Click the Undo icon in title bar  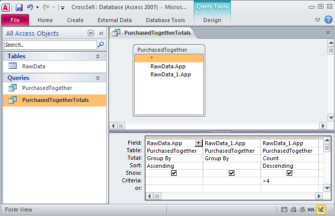pyautogui.click(x=30, y=8)
